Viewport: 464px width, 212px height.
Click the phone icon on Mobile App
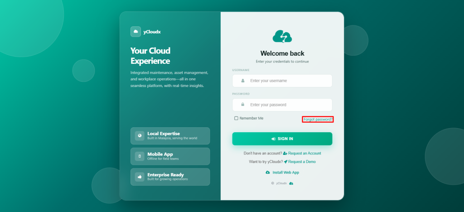(140, 156)
